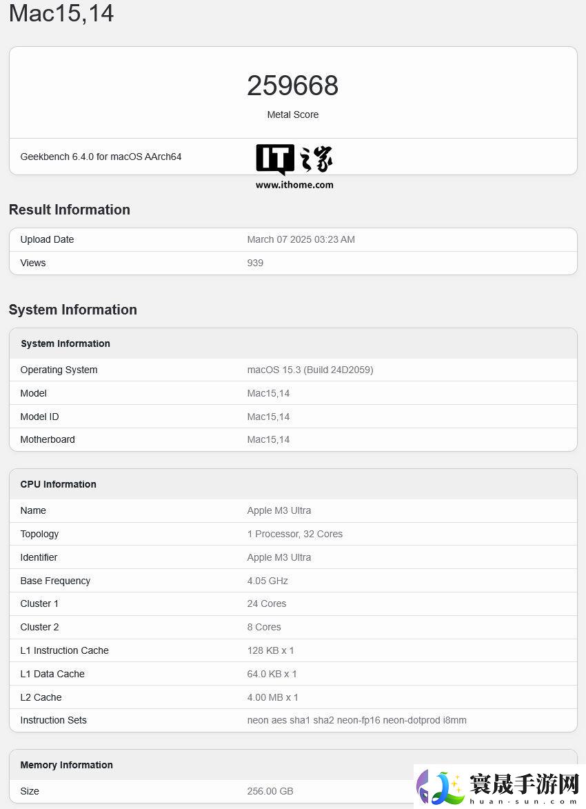
Task: Click the ITHome logo watermark
Action: click(294, 160)
